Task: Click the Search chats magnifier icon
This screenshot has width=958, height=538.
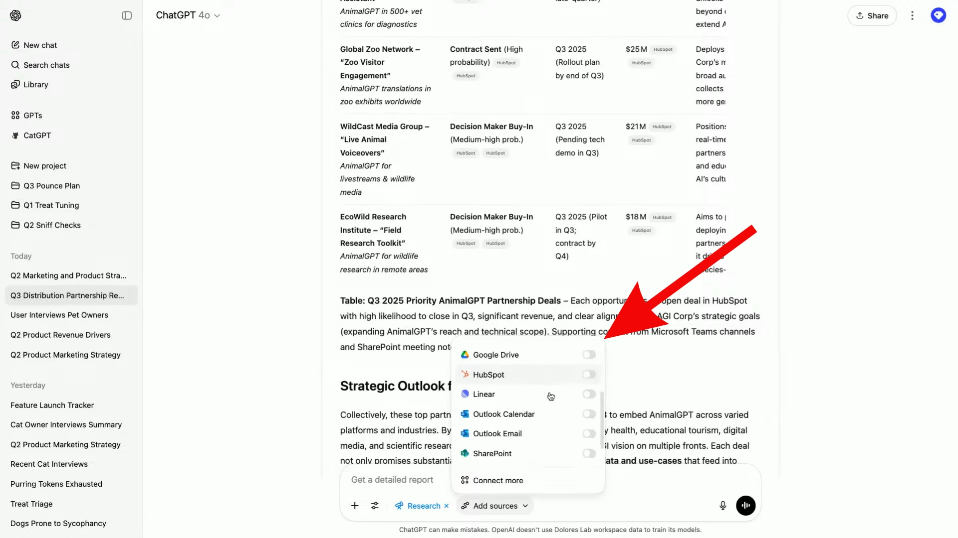Action: pyautogui.click(x=15, y=65)
